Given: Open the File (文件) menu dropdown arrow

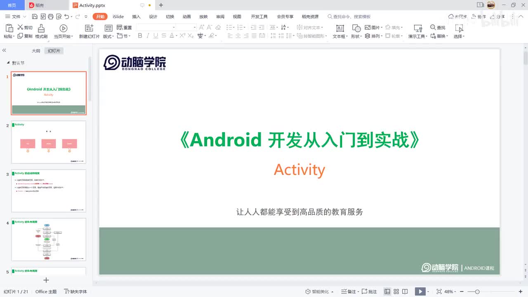Looking at the screenshot, I should coord(24,17).
